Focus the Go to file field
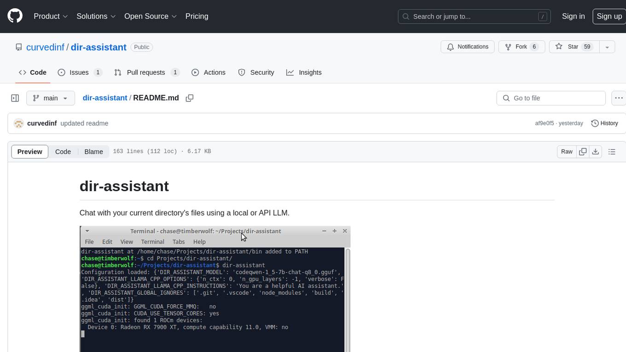The image size is (626, 352). click(x=551, y=98)
